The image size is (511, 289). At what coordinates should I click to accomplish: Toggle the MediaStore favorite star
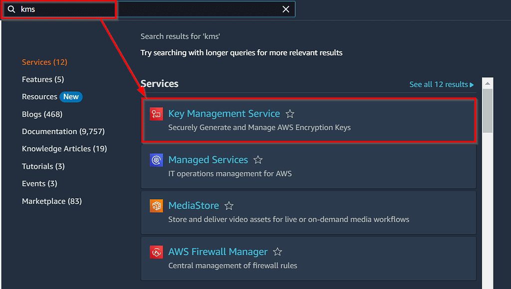[229, 205]
